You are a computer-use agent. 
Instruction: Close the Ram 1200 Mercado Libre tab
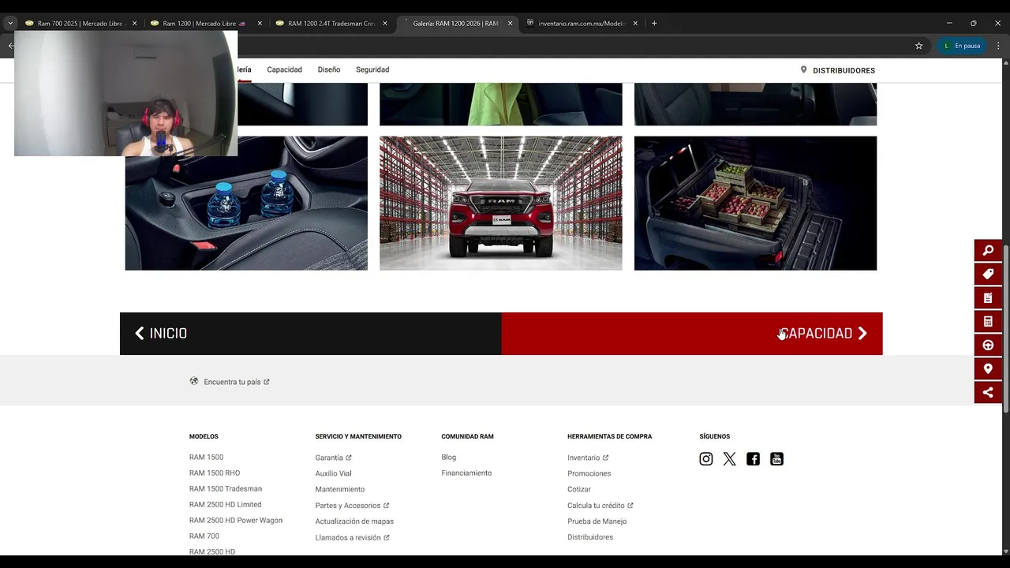pos(260,24)
